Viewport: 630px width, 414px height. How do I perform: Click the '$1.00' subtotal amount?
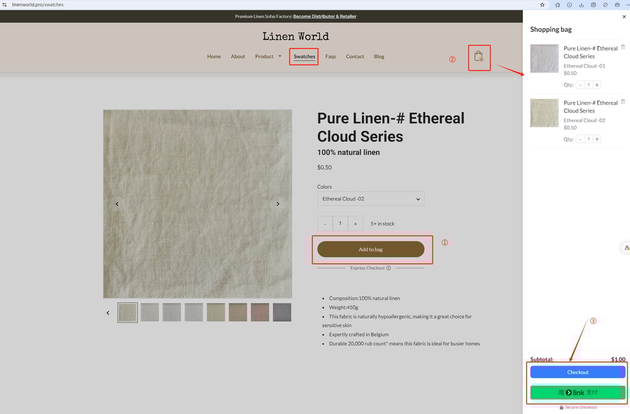[x=618, y=359]
